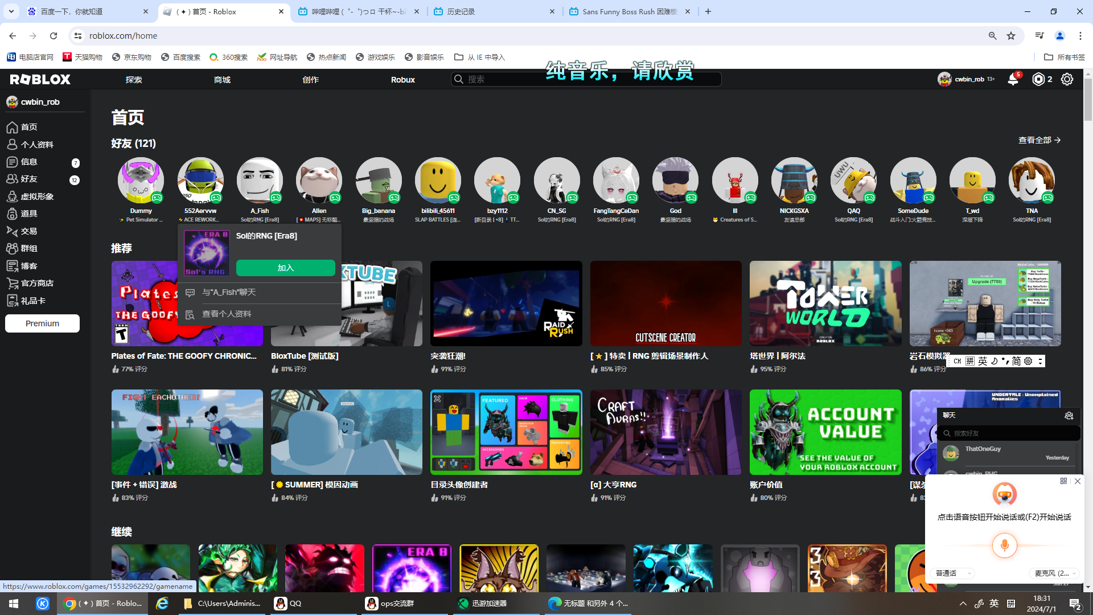Reload the Roblox page
Viewport: 1093px width, 615px height.
pos(54,36)
